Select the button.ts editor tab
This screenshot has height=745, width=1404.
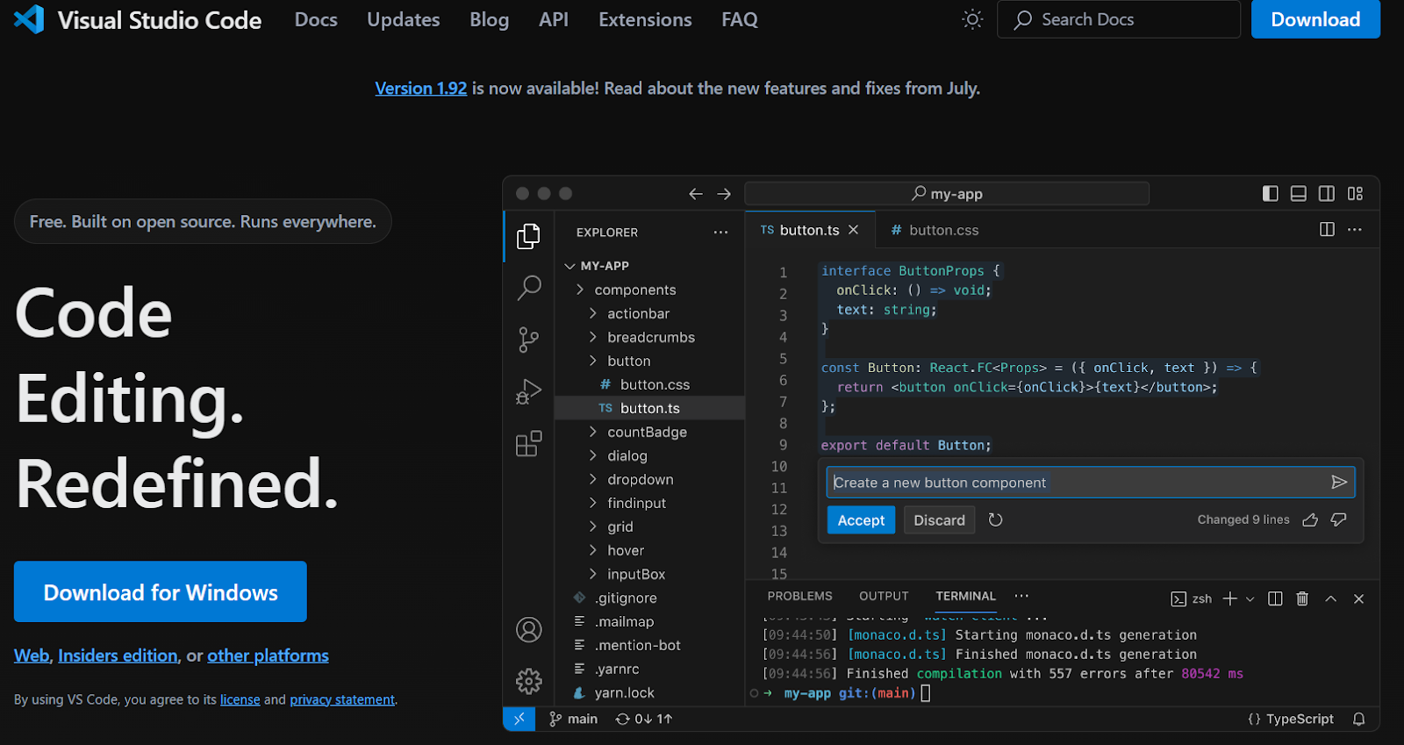pos(810,230)
